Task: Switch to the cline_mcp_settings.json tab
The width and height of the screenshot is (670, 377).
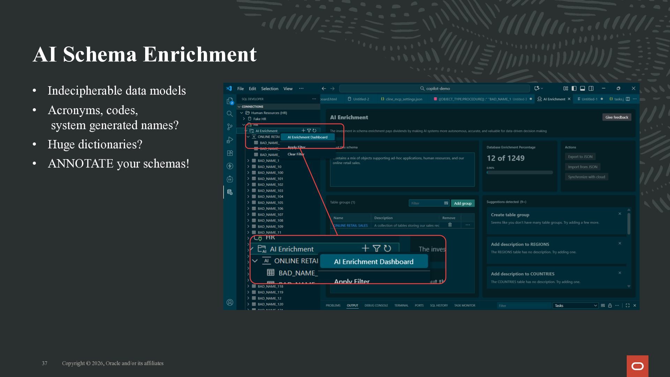Action: pyautogui.click(x=401, y=99)
